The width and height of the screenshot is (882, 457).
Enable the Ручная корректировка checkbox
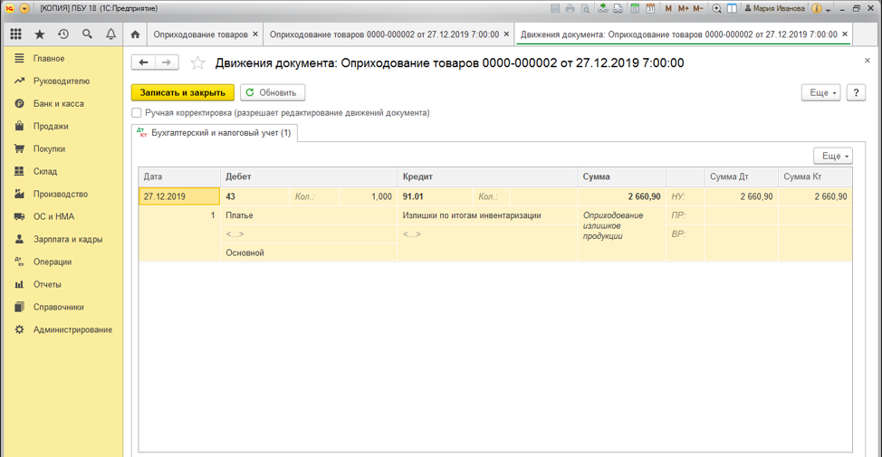[137, 113]
